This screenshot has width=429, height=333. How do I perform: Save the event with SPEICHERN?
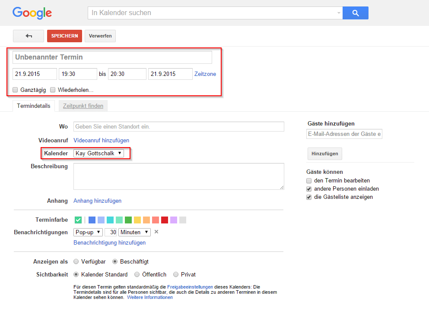click(64, 36)
